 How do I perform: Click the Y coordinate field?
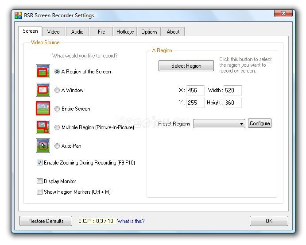coord(195,103)
